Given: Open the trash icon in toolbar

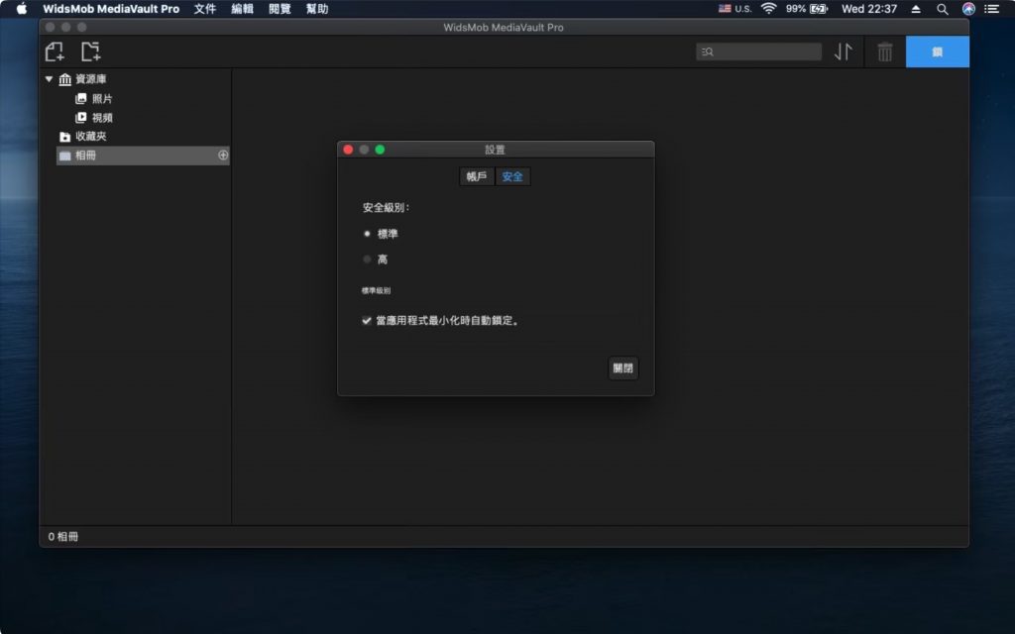Looking at the screenshot, I should tap(885, 51).
